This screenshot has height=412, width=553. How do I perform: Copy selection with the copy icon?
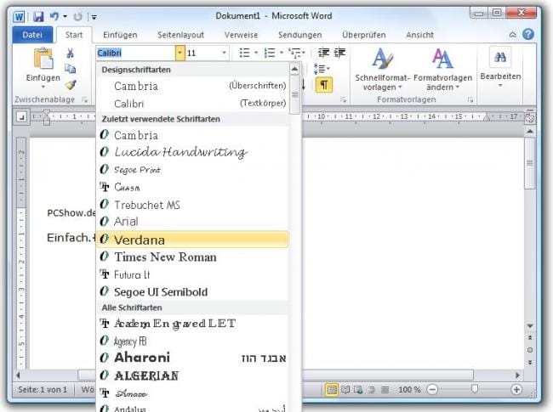(x=70, y=69)
